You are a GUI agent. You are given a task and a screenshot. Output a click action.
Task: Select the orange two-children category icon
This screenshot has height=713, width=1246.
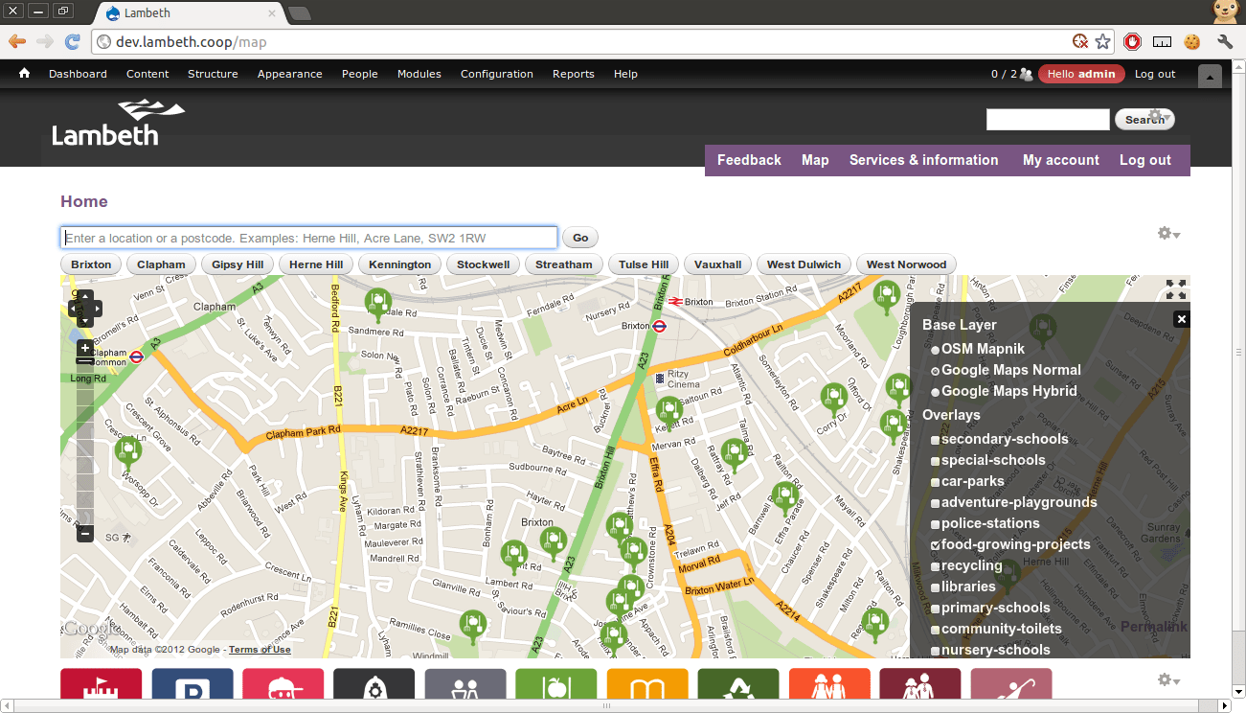tap(829, 685)
